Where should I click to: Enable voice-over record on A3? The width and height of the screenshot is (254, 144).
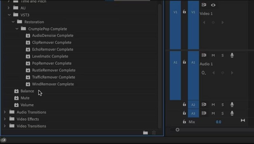pos(232,113)
